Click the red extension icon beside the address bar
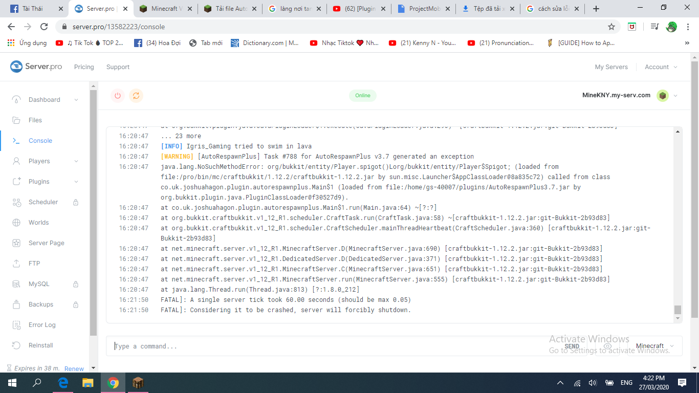Image resolution: width=699 pixels, height=393 pixels. [632, 27]
